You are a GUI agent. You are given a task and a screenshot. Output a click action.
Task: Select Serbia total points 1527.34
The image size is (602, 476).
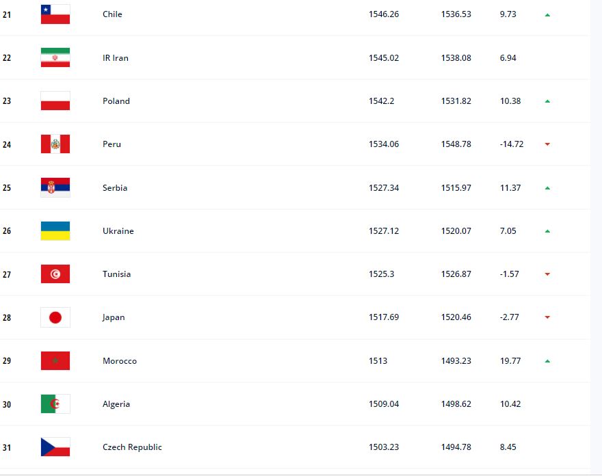tap(384, 187)
